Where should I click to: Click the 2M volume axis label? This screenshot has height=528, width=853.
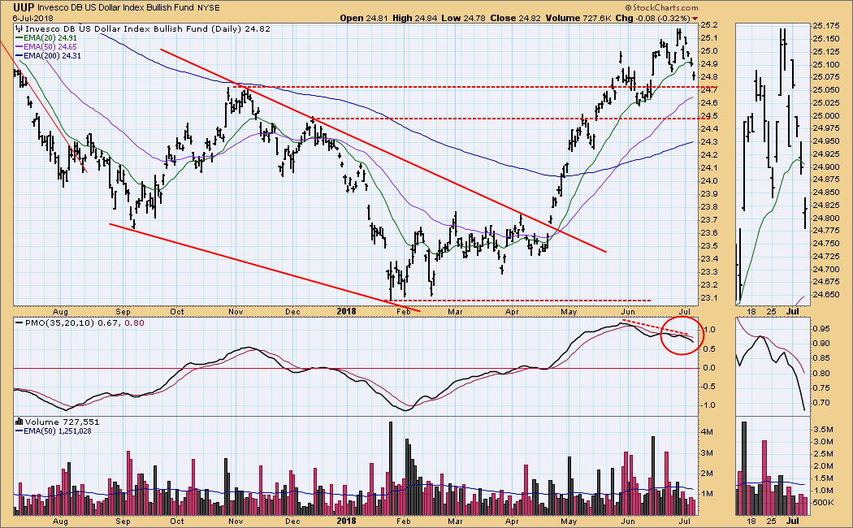point(707,474)
